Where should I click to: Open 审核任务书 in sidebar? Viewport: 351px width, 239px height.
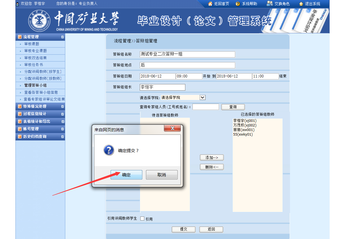(34, 65)
